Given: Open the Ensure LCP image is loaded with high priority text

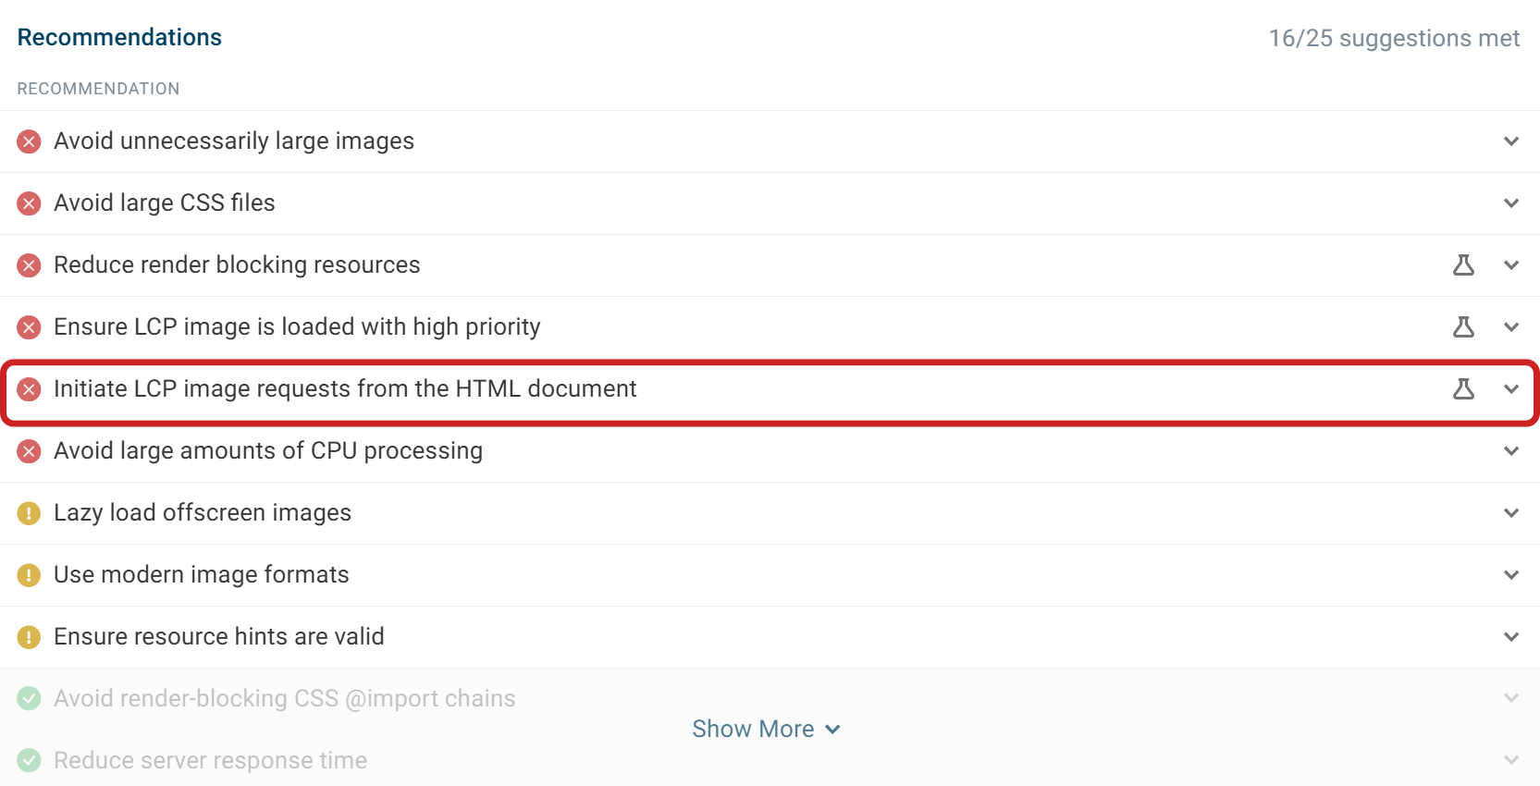Looking at the screenshot, I should click(297, 326).
